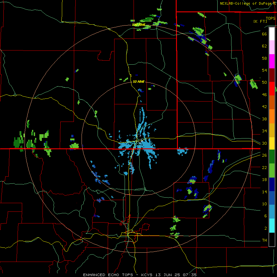Click legend value "42"
Screen dimensions: 277x277
pyautogui.click(x=264, y=107)
